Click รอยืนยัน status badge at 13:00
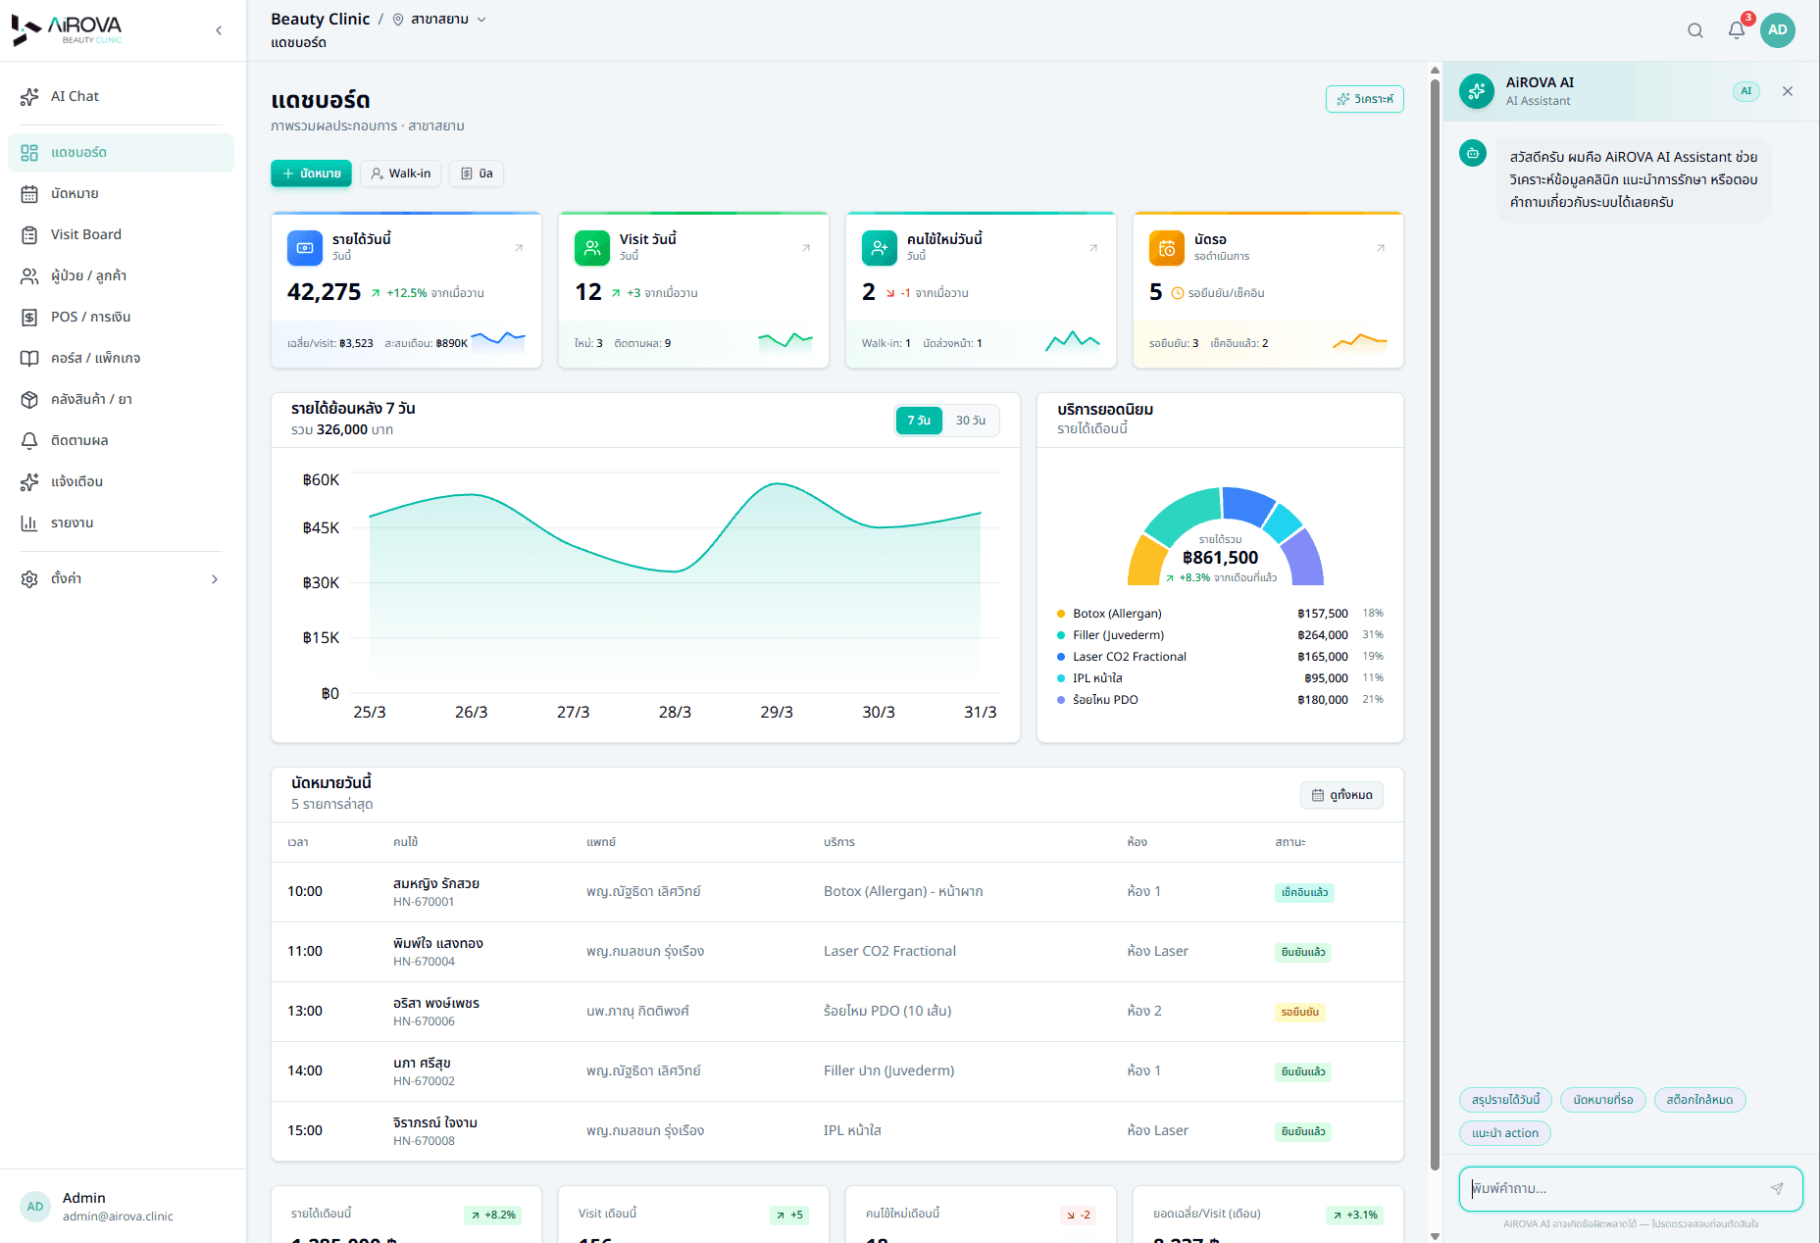The image size is (1820, 1243). coord(1299,1012)
